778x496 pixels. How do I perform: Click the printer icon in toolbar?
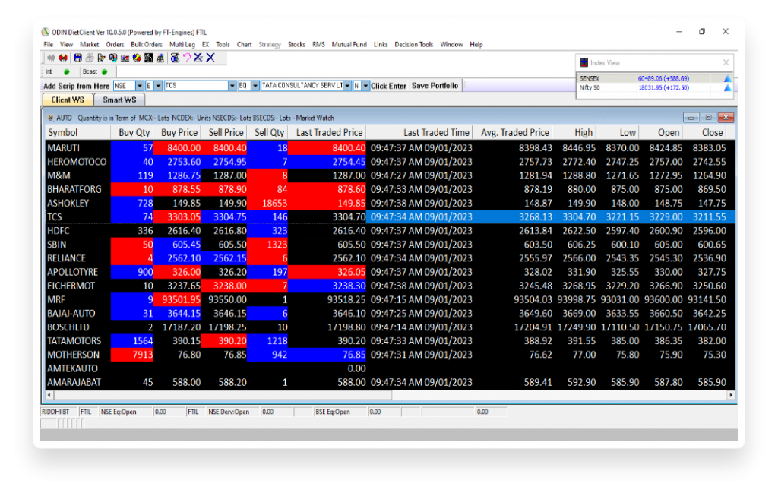click(x=90, y=58)
